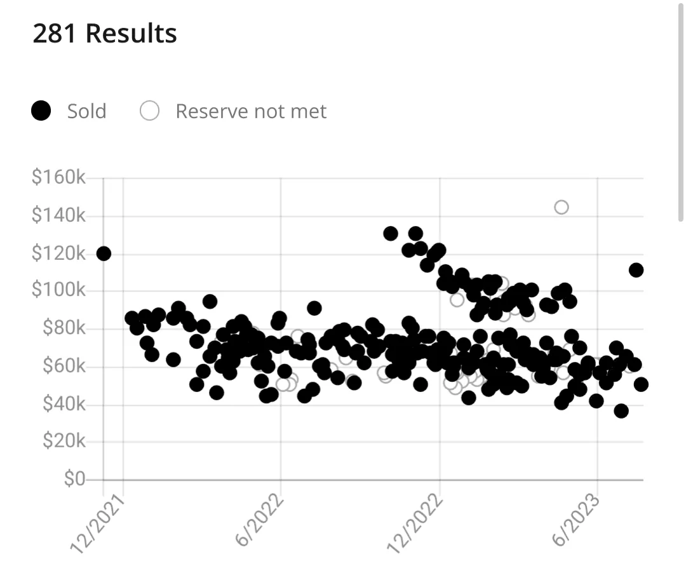
Task: Click the 281 Results heading
Action: (x=105, y=33)
